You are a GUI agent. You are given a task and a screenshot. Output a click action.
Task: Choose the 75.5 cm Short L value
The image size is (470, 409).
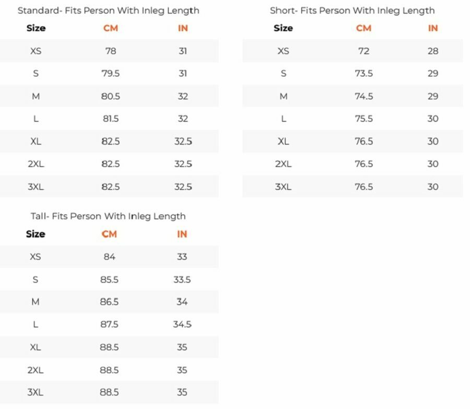pyautogui.click(x=363, y=119)
